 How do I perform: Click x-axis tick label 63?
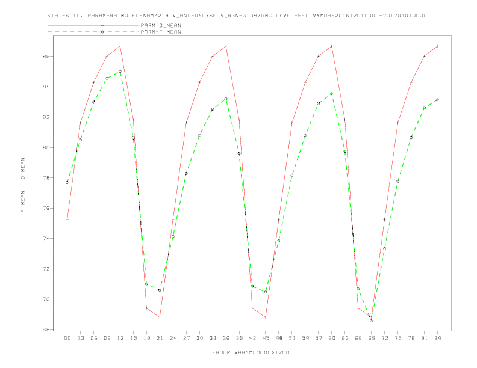[345, 338]
